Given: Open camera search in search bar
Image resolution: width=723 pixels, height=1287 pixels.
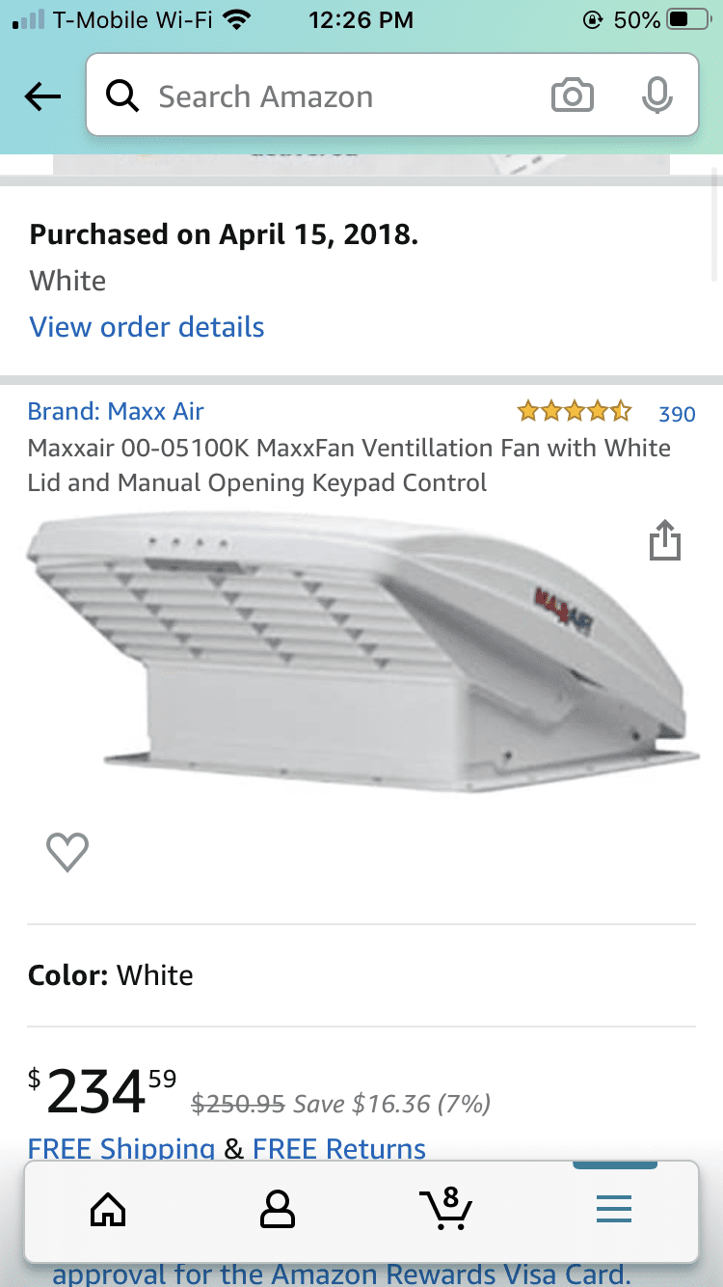Looking at the screenshot, I should pos(572,96).
